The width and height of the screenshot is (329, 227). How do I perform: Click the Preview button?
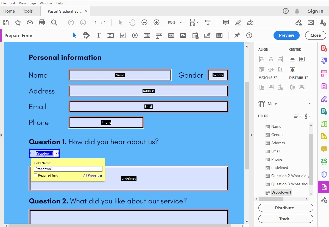click(286, 35)
